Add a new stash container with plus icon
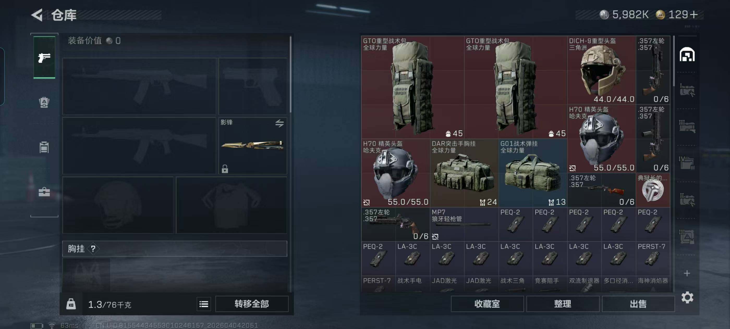 pyautogui.click(x=687, y=273)
